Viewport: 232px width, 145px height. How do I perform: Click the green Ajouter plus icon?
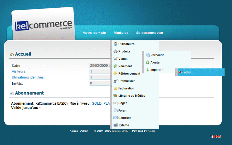(148, 62)
